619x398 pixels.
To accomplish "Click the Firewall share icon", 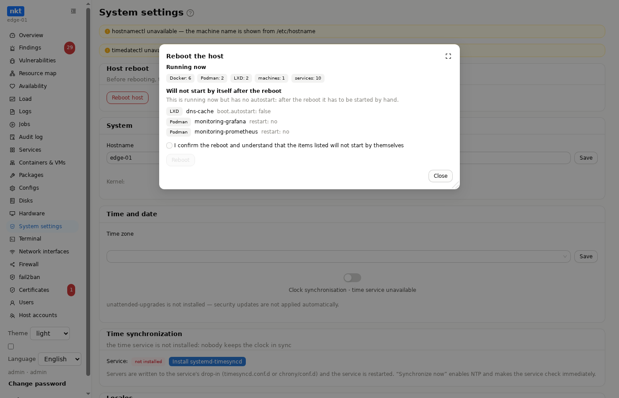I will [12, 264].
